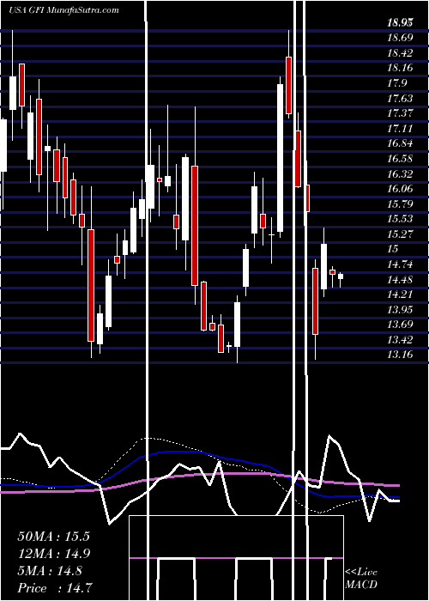The image size is (429, 601).
Task: Select the 16.58 price axis label
Action: (400, 159)
